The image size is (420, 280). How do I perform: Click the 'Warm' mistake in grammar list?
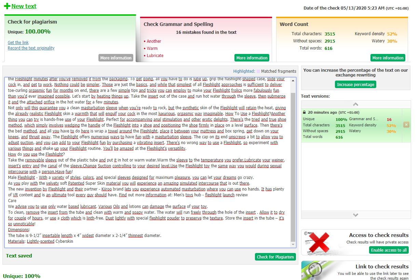[152, 48]
